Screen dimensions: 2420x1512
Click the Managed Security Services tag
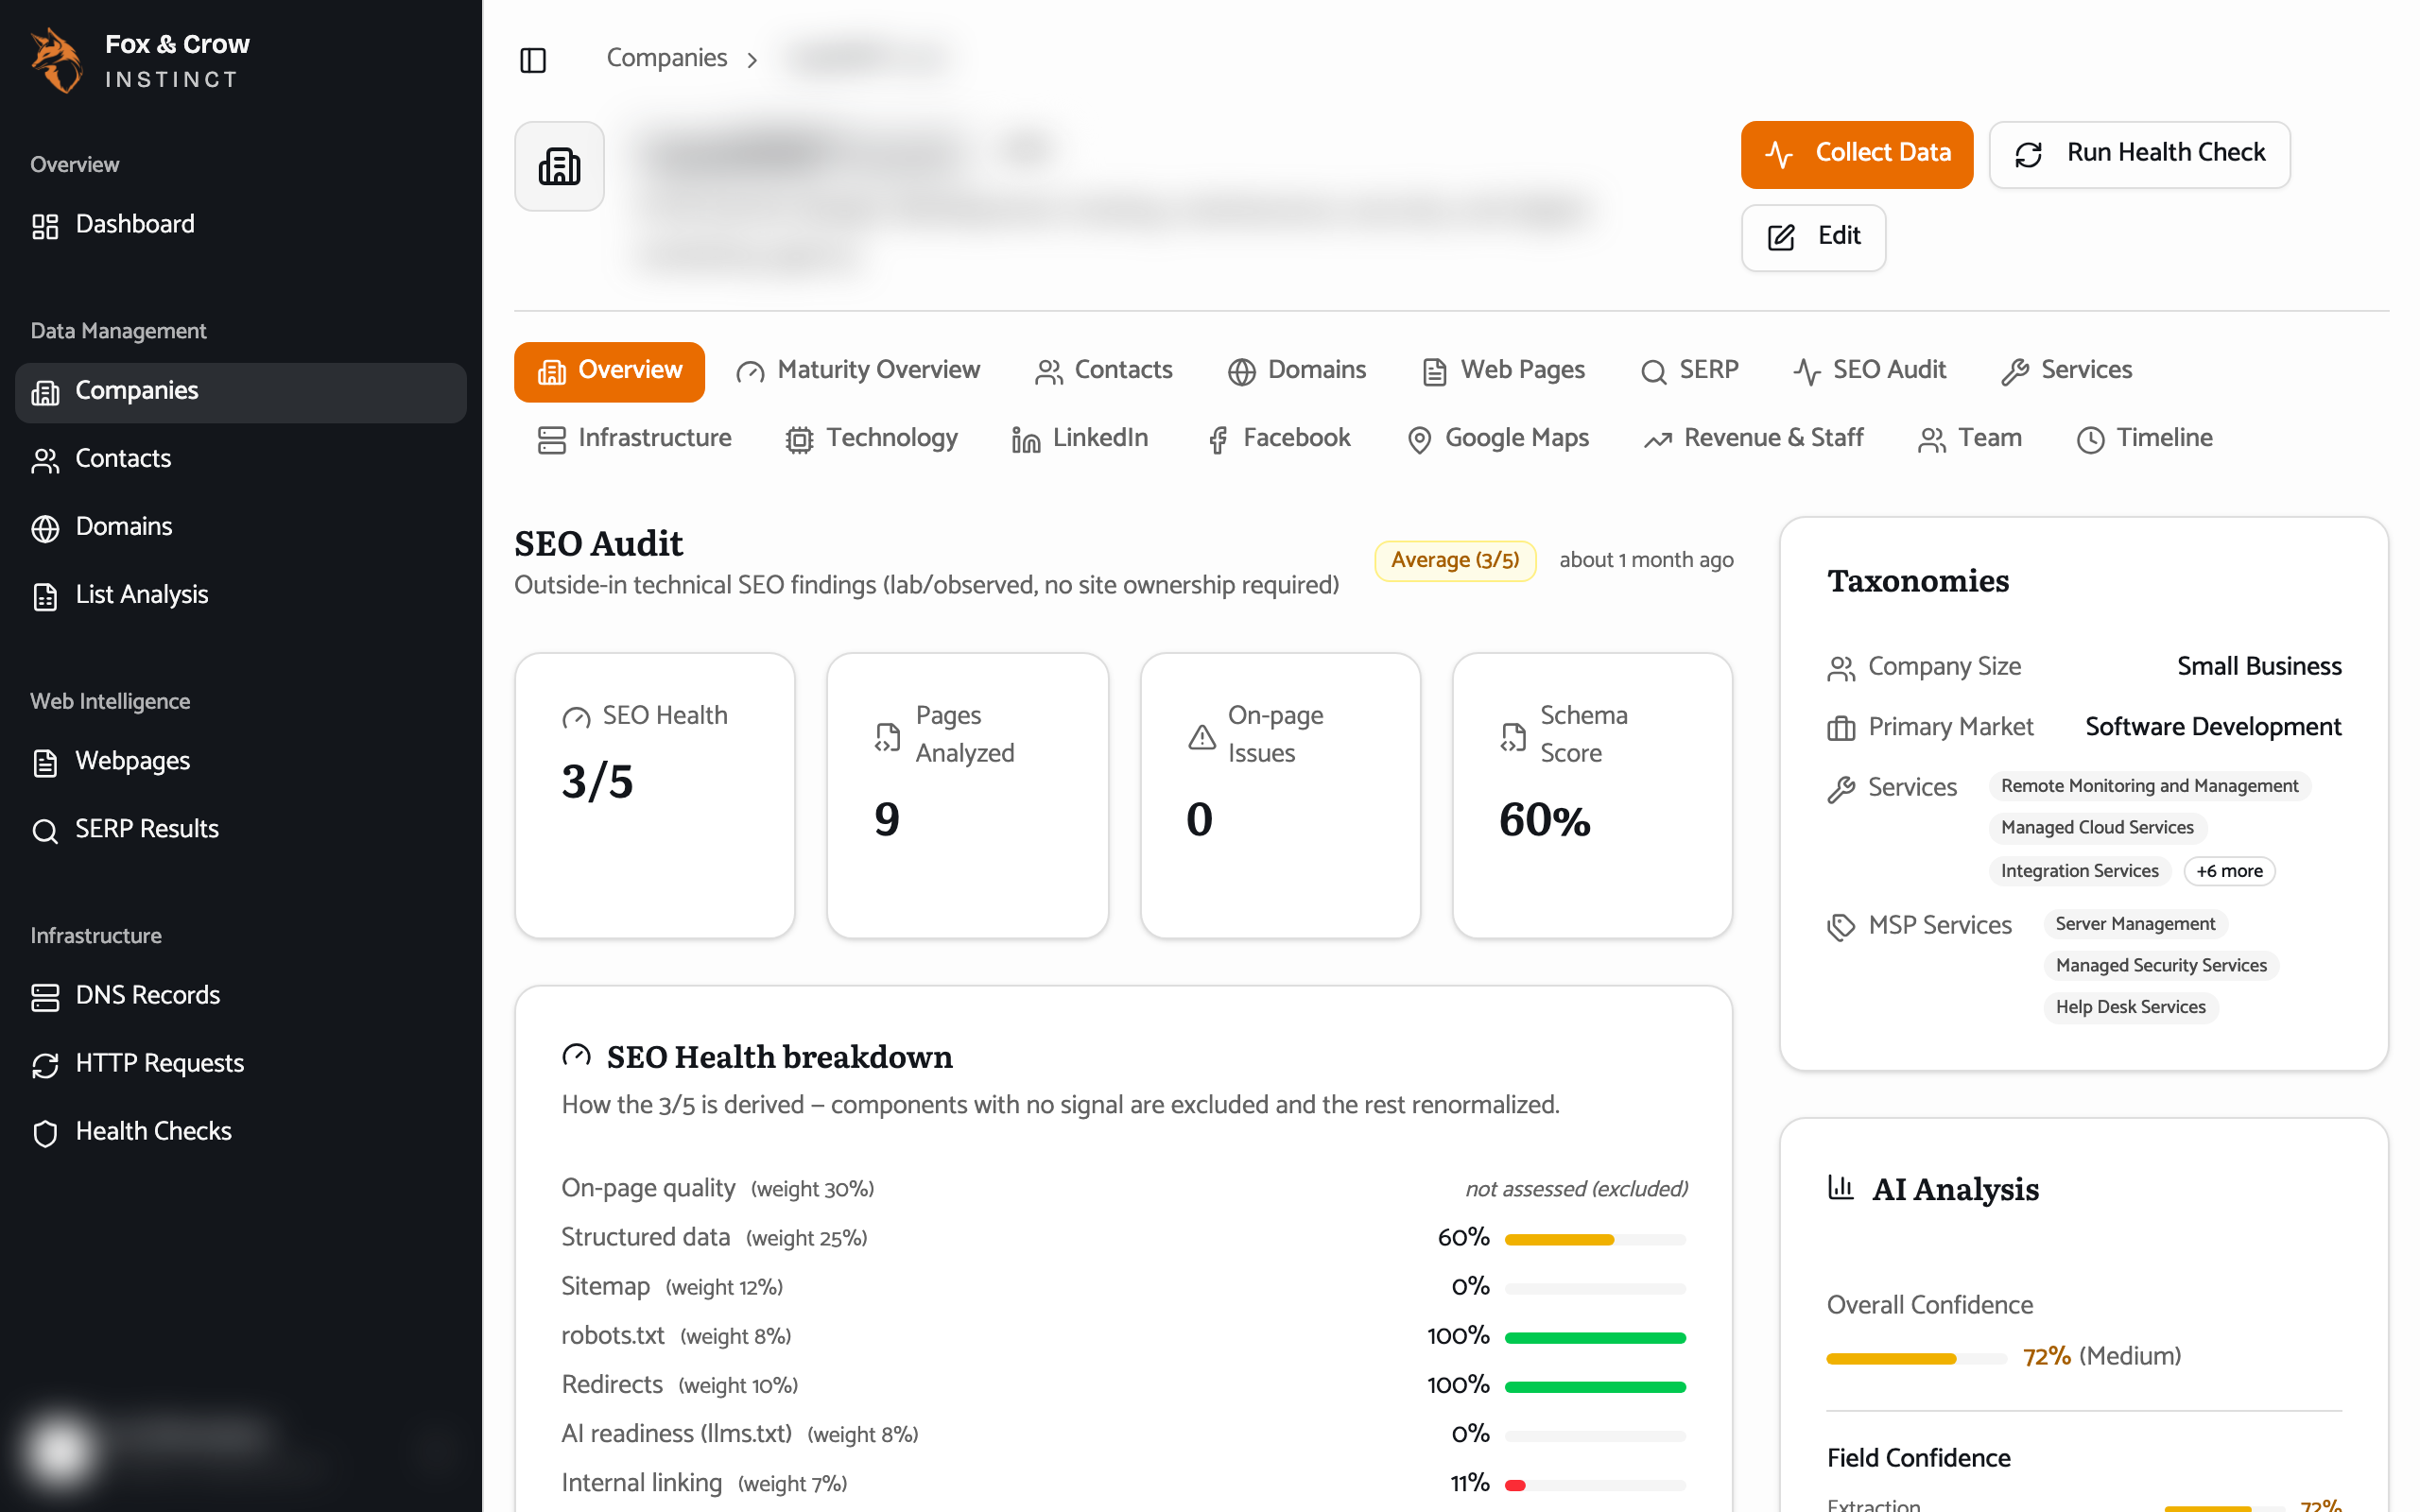click(2161, 967)
